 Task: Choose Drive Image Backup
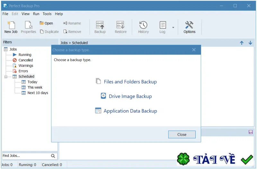point(126,96)
